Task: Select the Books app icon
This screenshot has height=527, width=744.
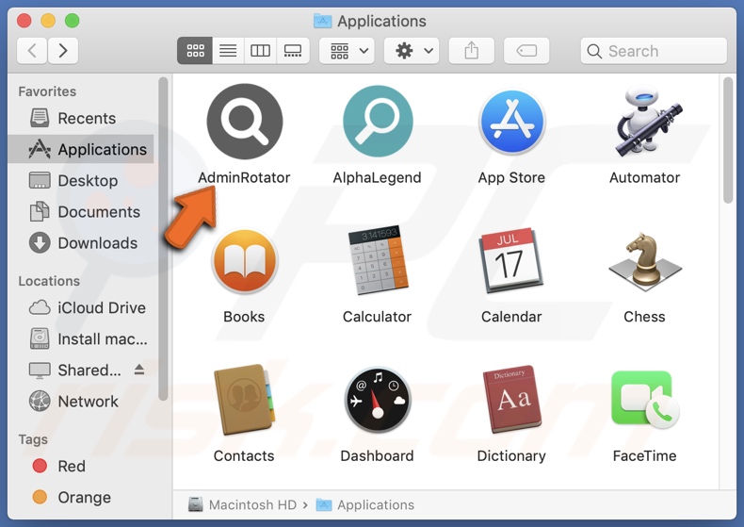Action: tap(244, 260)
